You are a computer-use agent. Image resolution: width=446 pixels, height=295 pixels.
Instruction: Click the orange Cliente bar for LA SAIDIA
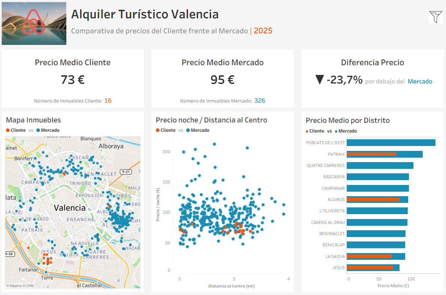(369, 256)
